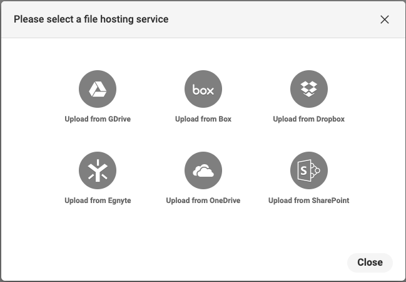Click empty header area right of the title
The image size is (406, 282).
tap(269, 19)
